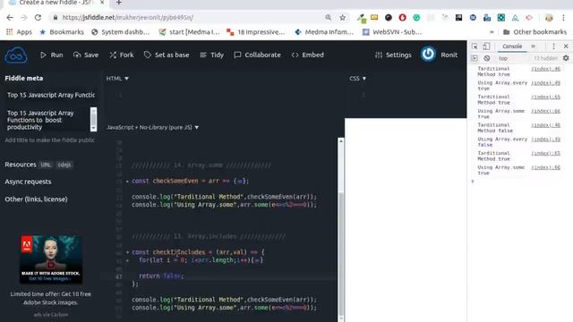Fork this fiddle
573x322 pixels.
point(122,55)
